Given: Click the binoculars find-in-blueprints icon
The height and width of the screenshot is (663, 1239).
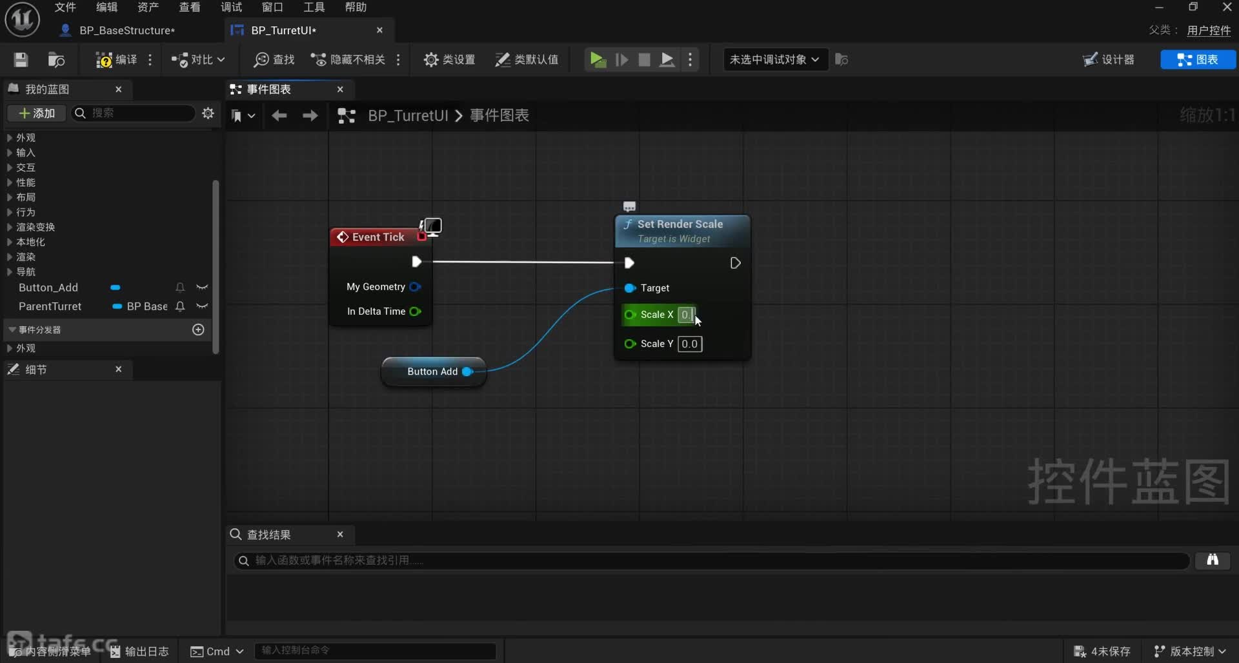Looking at the screenshot, I should (1213, 560).
